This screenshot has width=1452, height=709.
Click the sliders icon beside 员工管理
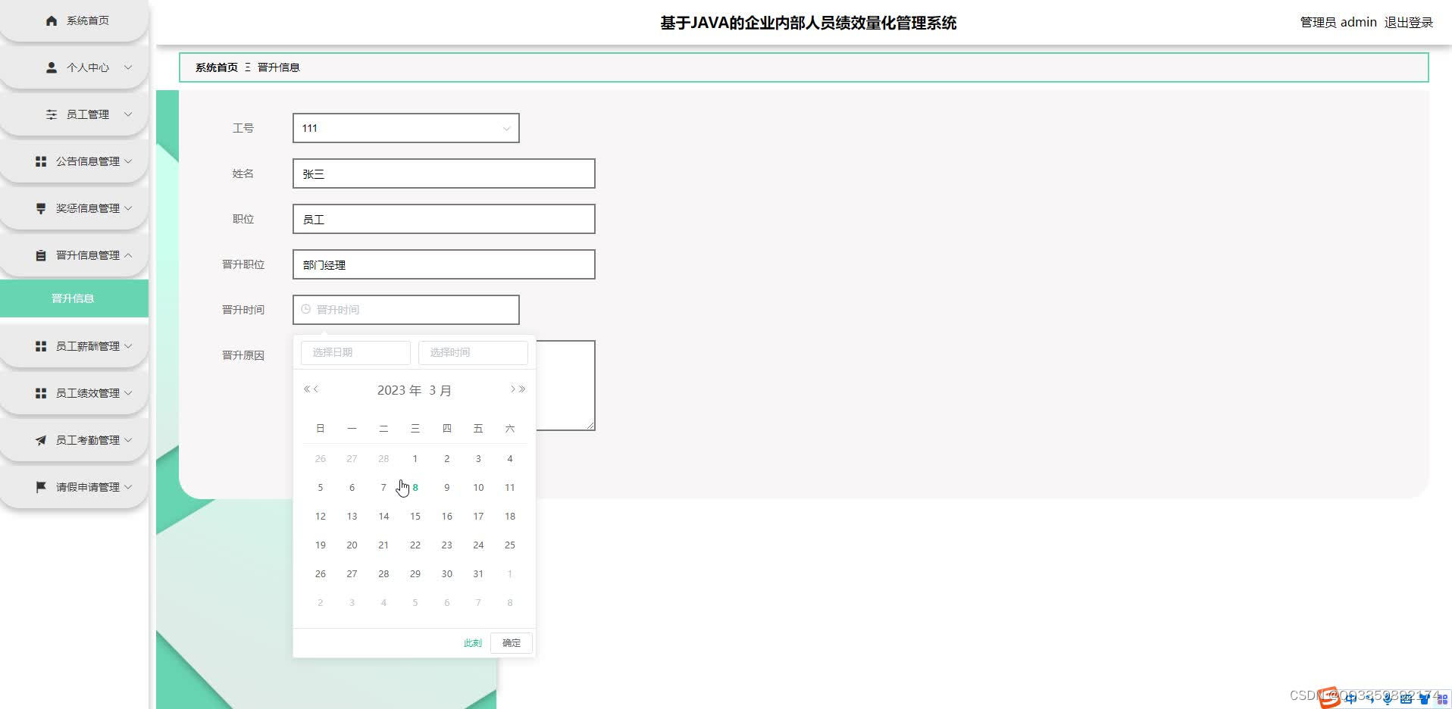point(52,114)
